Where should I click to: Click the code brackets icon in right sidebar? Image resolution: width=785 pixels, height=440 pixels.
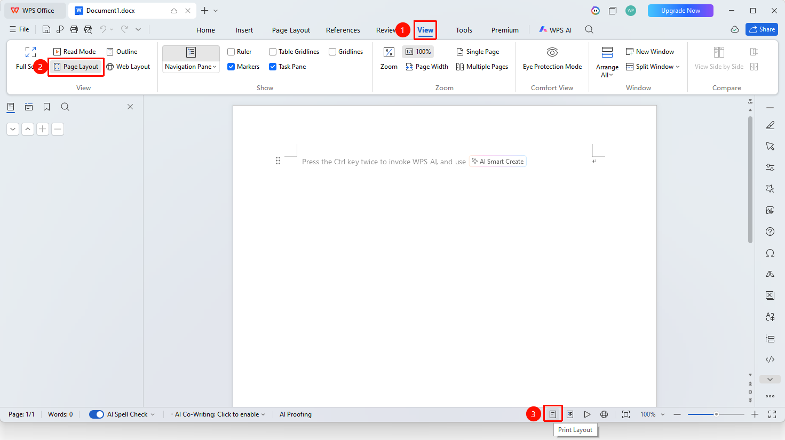pyautogui.click(x=770, y=359)
